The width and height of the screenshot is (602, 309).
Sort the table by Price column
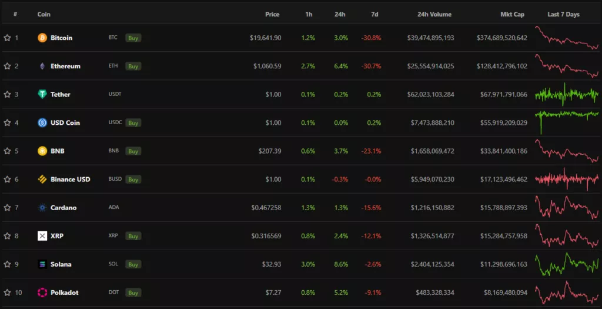point(272,14)
